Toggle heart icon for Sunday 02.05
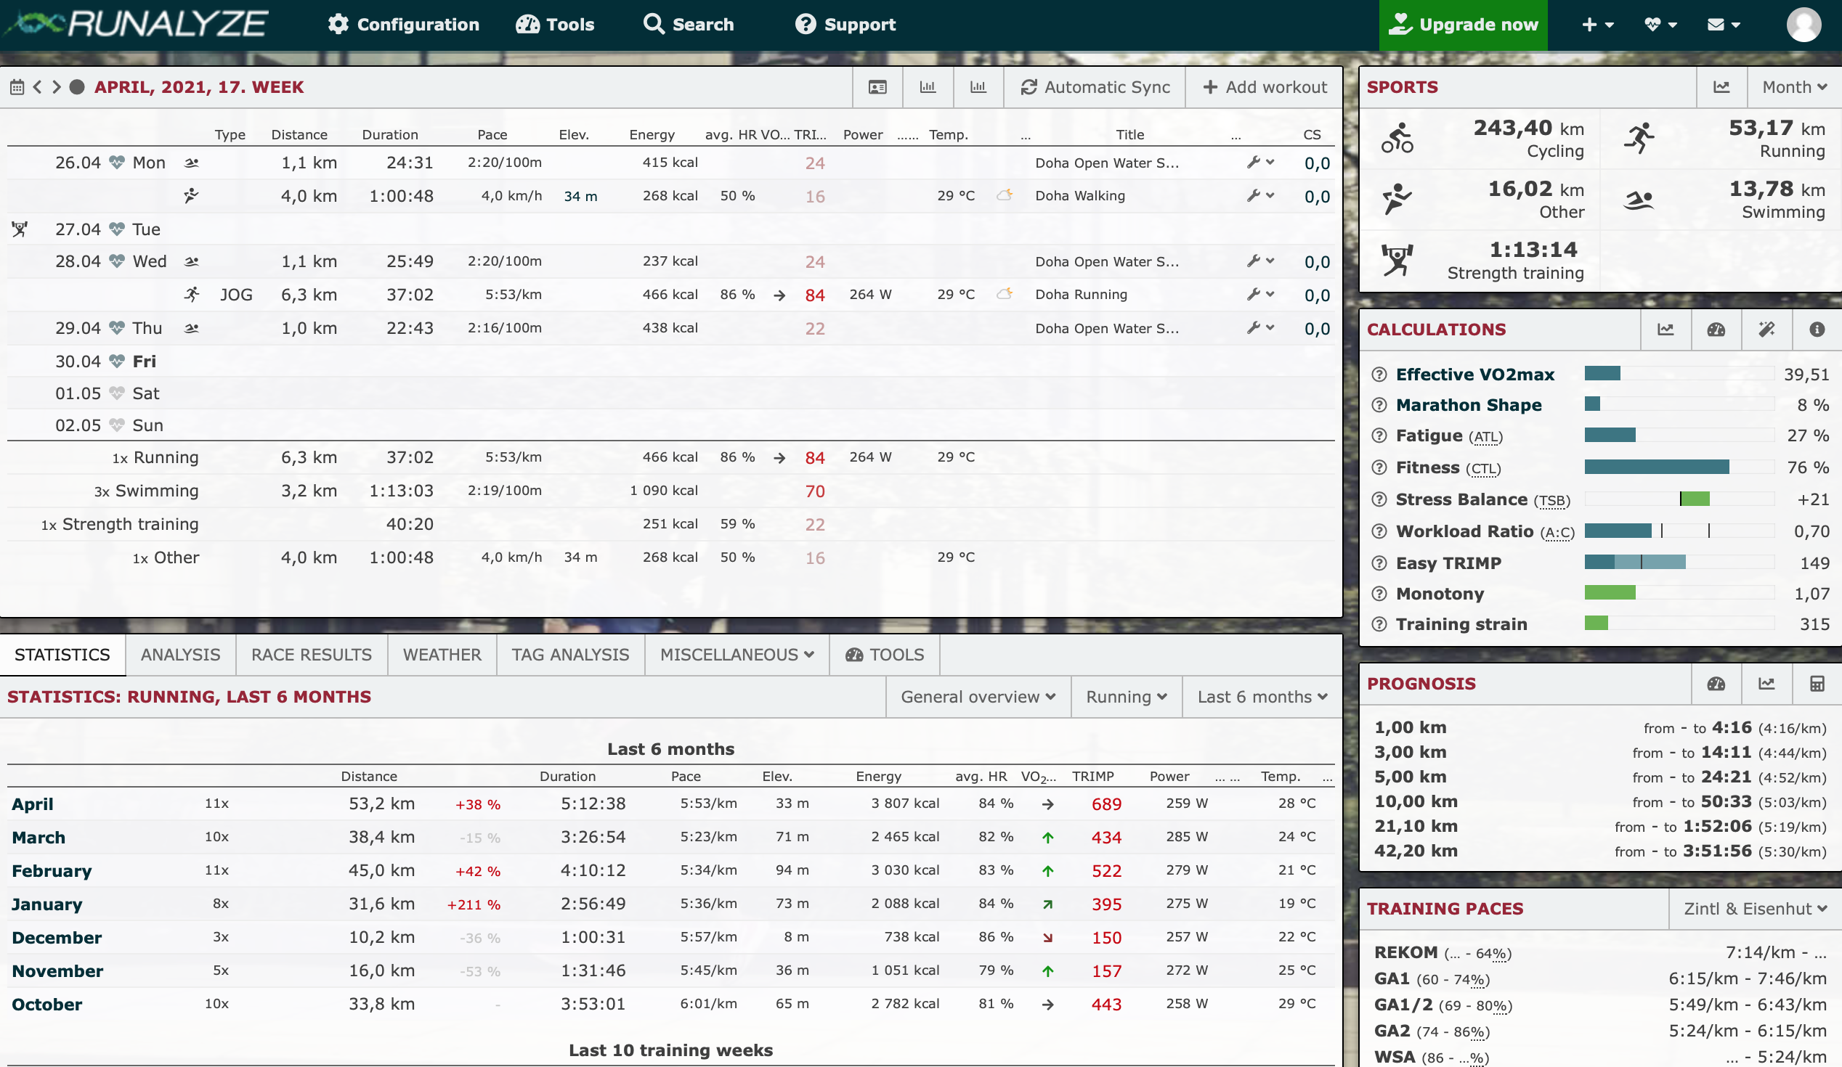Screen dimensions: 1842x1067 coord(116,425)
